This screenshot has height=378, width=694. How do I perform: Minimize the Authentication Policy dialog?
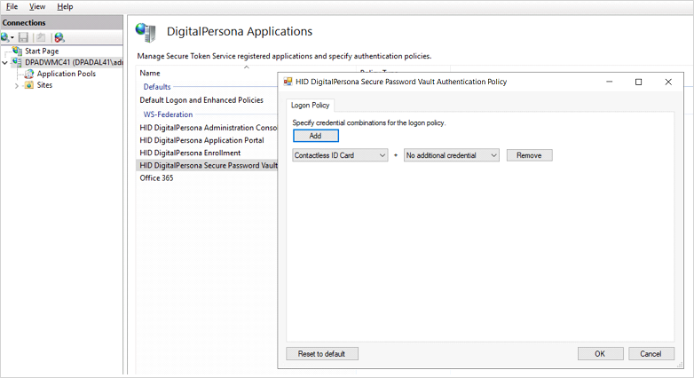pyautogui.click(x=610, y=82)
